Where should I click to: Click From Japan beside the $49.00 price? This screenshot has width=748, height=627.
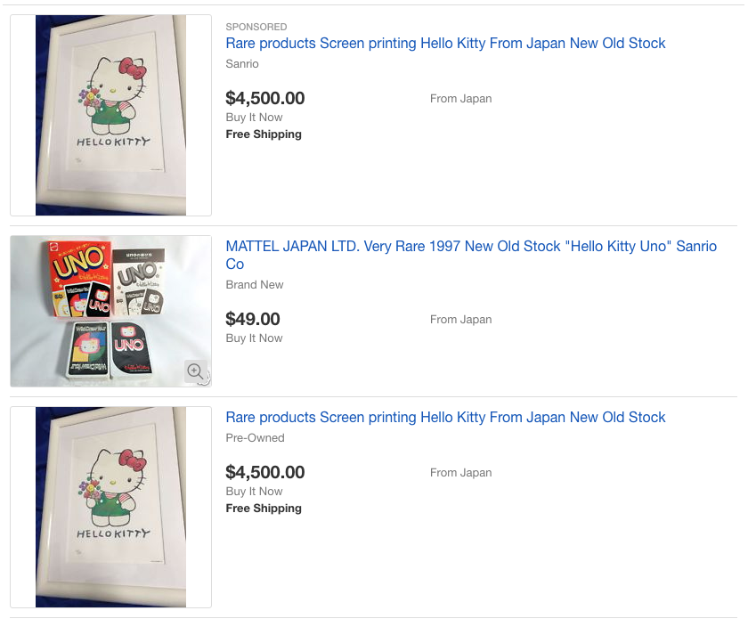tap(460, 320)
